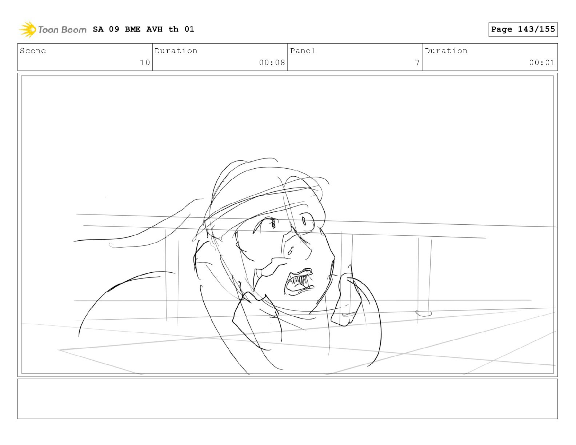The width and height of the screenshot is (576, 445).
Task: Click the 'Scene' header label
Action: 33,51
